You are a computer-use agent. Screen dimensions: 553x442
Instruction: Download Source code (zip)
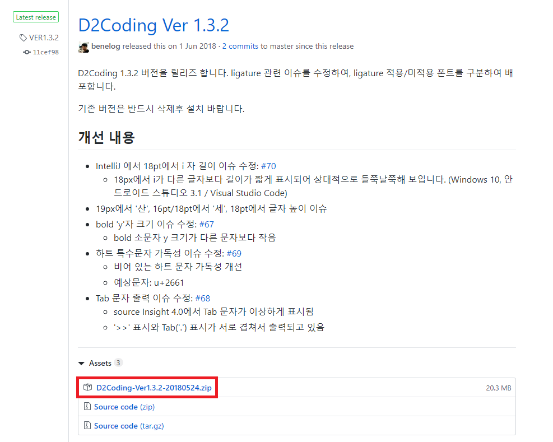point(124,407)
